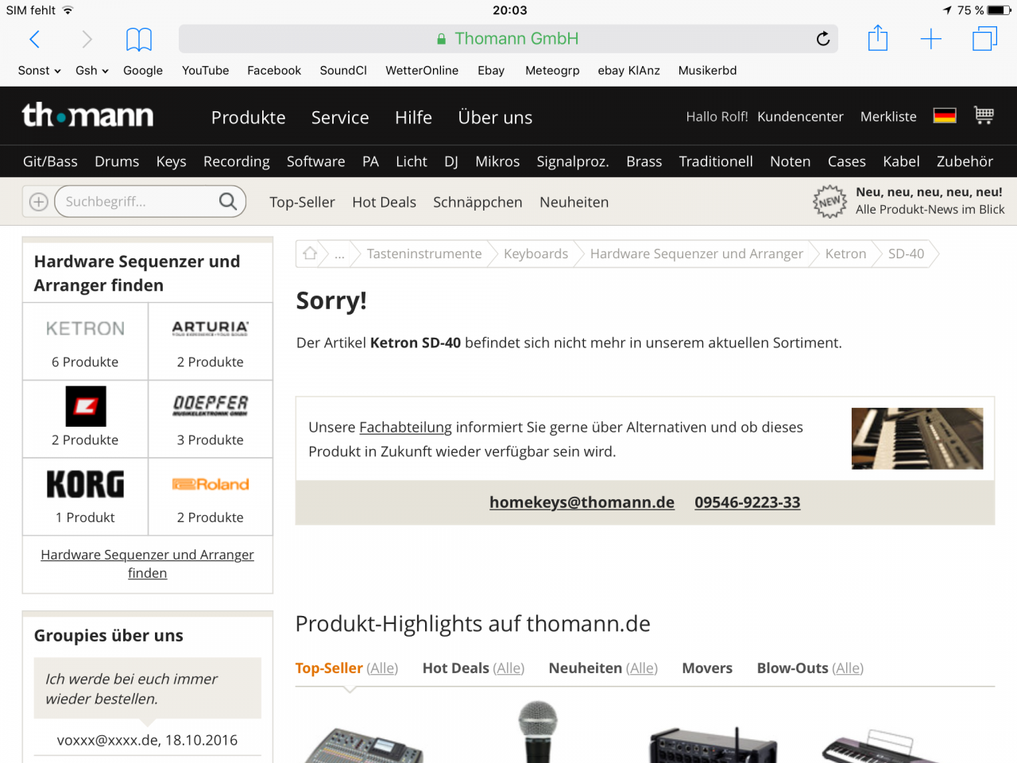1017x763 pixels.
Task: Click the Schnäppchen link
Action: point(478,203)
